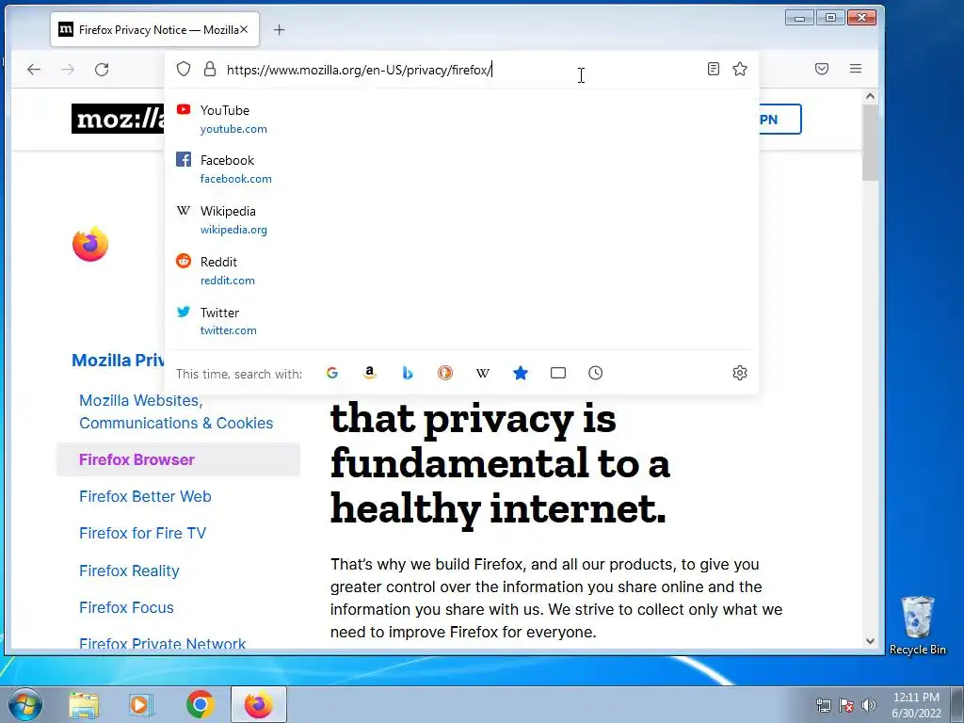This screenshot has height=723, width=964.
Task: Select the Reddit suggestion
Action: (461, 270)
